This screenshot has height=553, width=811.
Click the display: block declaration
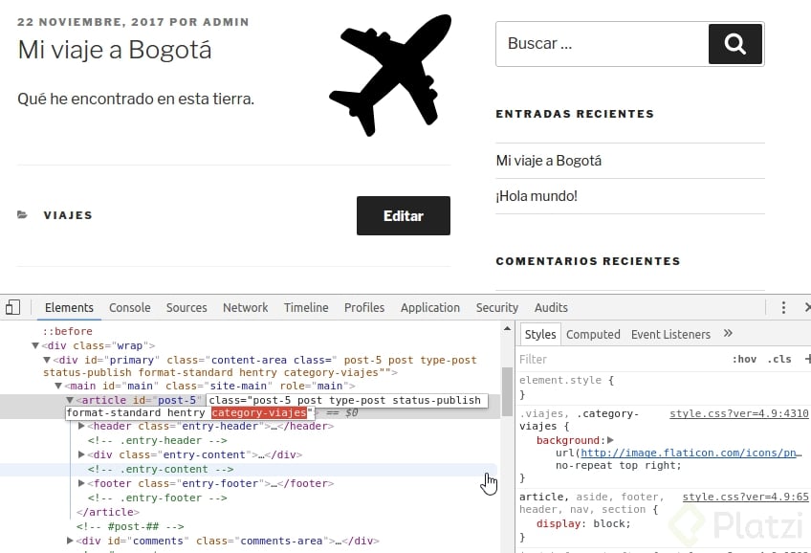(x=583, y=523)
